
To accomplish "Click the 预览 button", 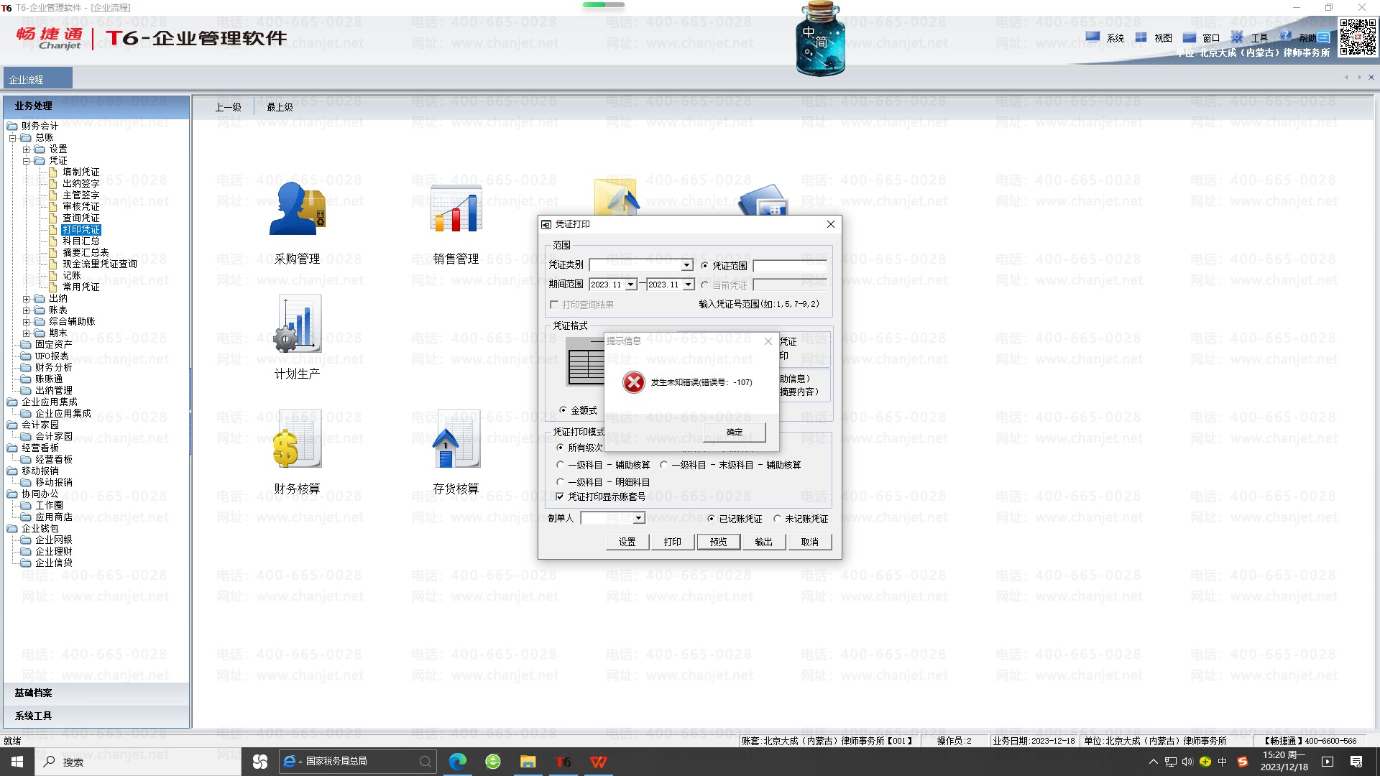I will pos(718,542).
